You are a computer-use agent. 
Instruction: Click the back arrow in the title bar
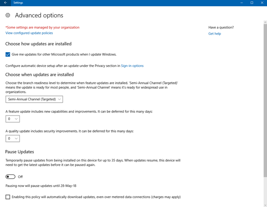(x=5, y=3)
